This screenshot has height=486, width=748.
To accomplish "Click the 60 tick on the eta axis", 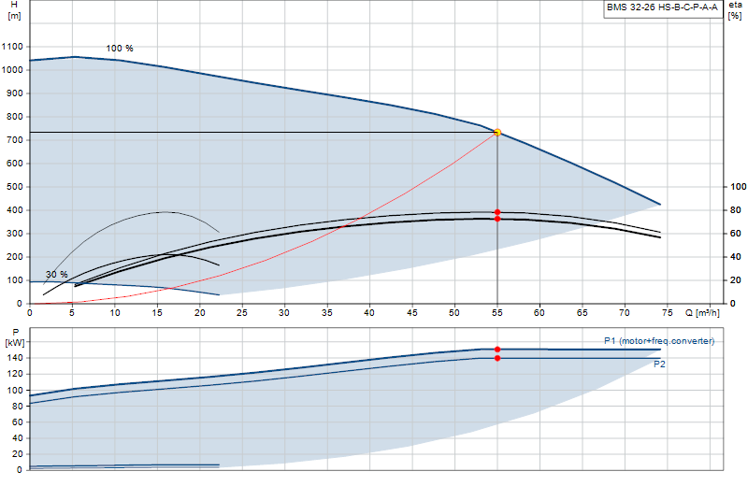I will point(736,234).
